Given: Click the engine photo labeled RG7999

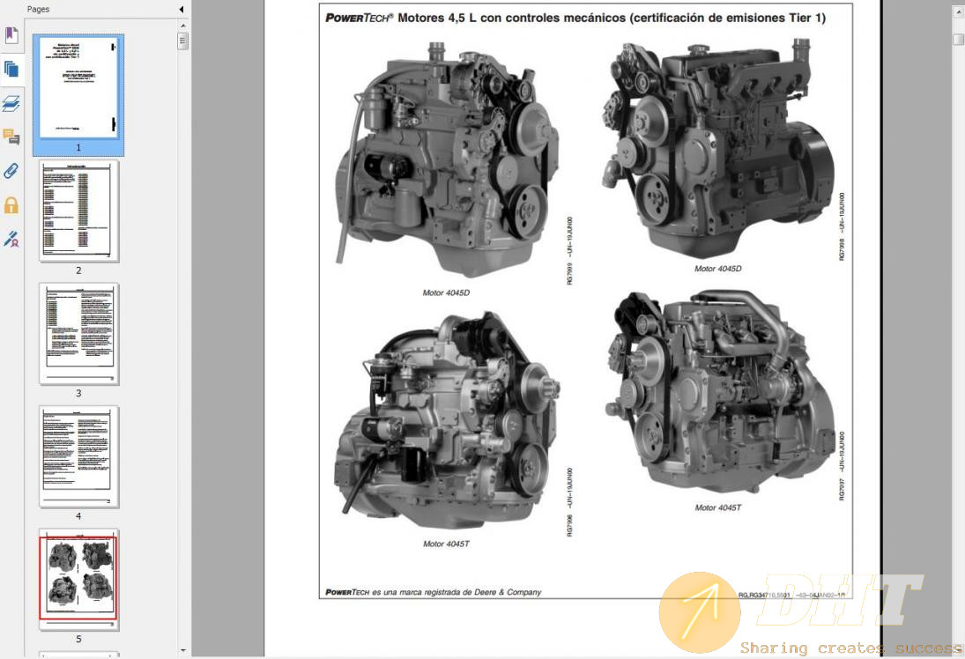Looking at the screenshot, I should point(447,160).
